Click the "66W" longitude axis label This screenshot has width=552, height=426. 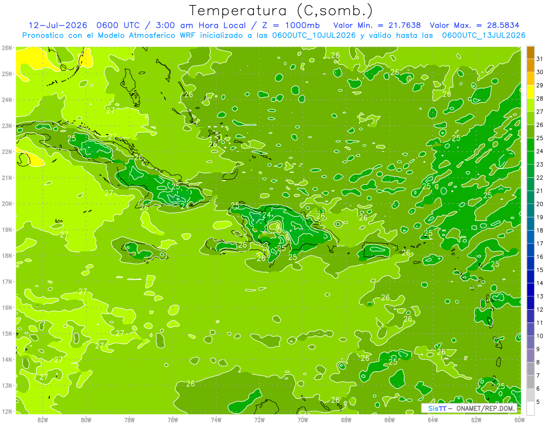pos(390,420)
